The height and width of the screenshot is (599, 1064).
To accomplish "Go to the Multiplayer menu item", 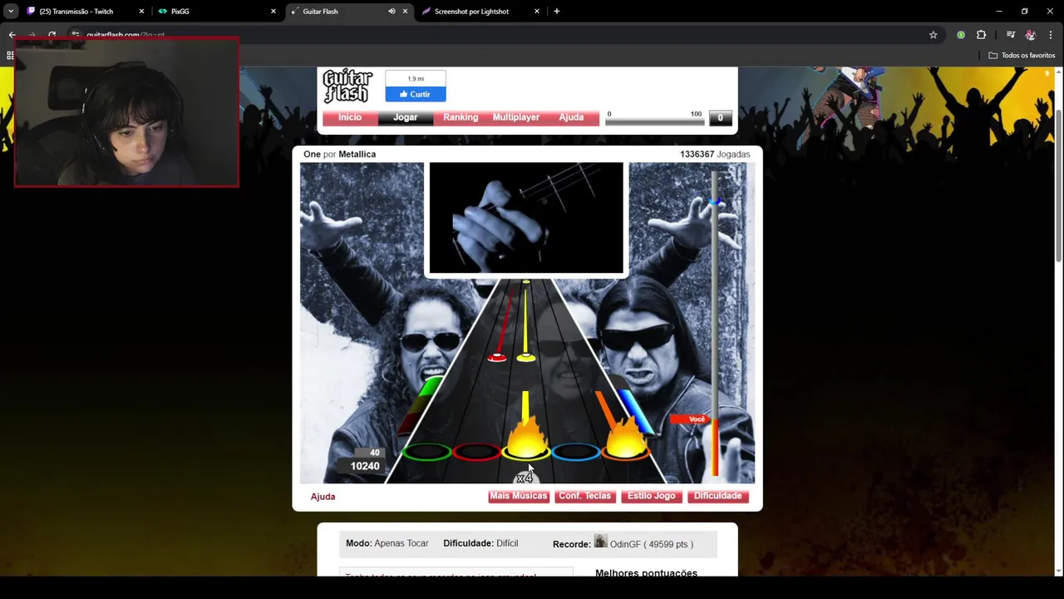I will (x=516, y=117).
